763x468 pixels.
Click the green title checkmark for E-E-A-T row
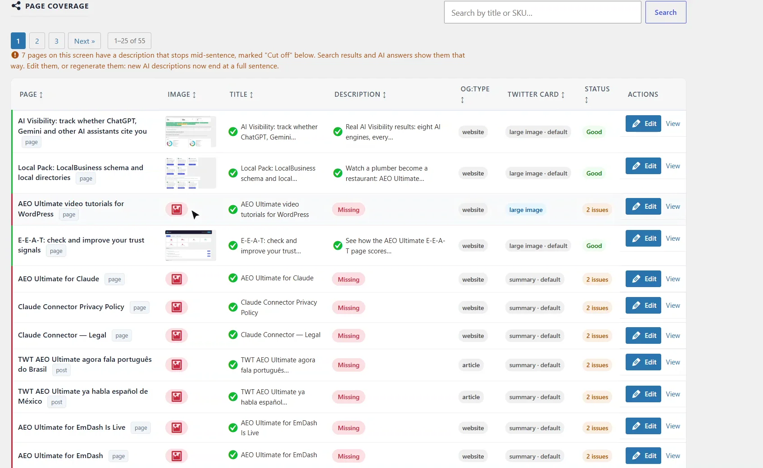(233, 246)
